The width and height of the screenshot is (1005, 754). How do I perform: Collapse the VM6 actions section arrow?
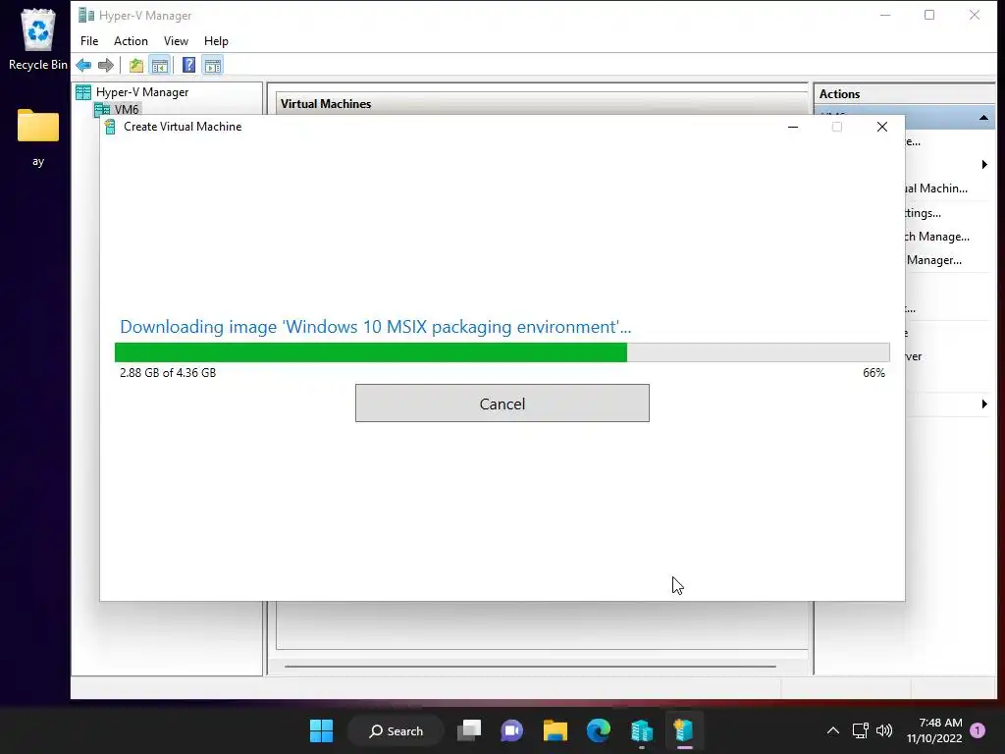(983, 118)
